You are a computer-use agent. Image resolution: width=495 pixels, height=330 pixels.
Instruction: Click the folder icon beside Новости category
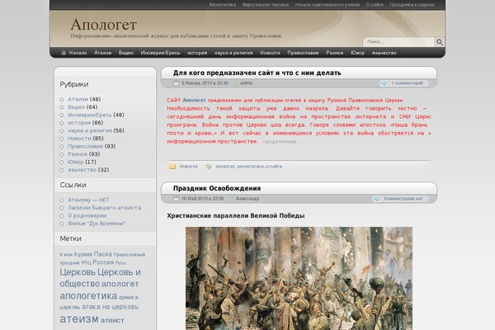pos(172,167)
